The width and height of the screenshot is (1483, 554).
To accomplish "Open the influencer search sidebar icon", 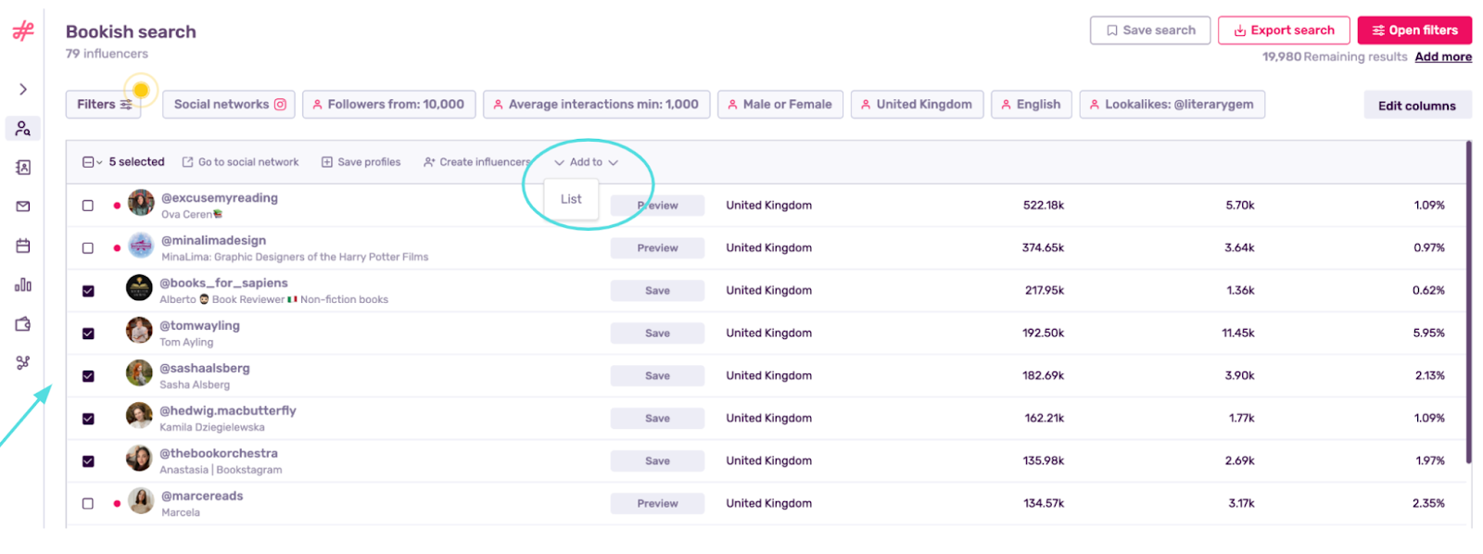I will point(23,129).
